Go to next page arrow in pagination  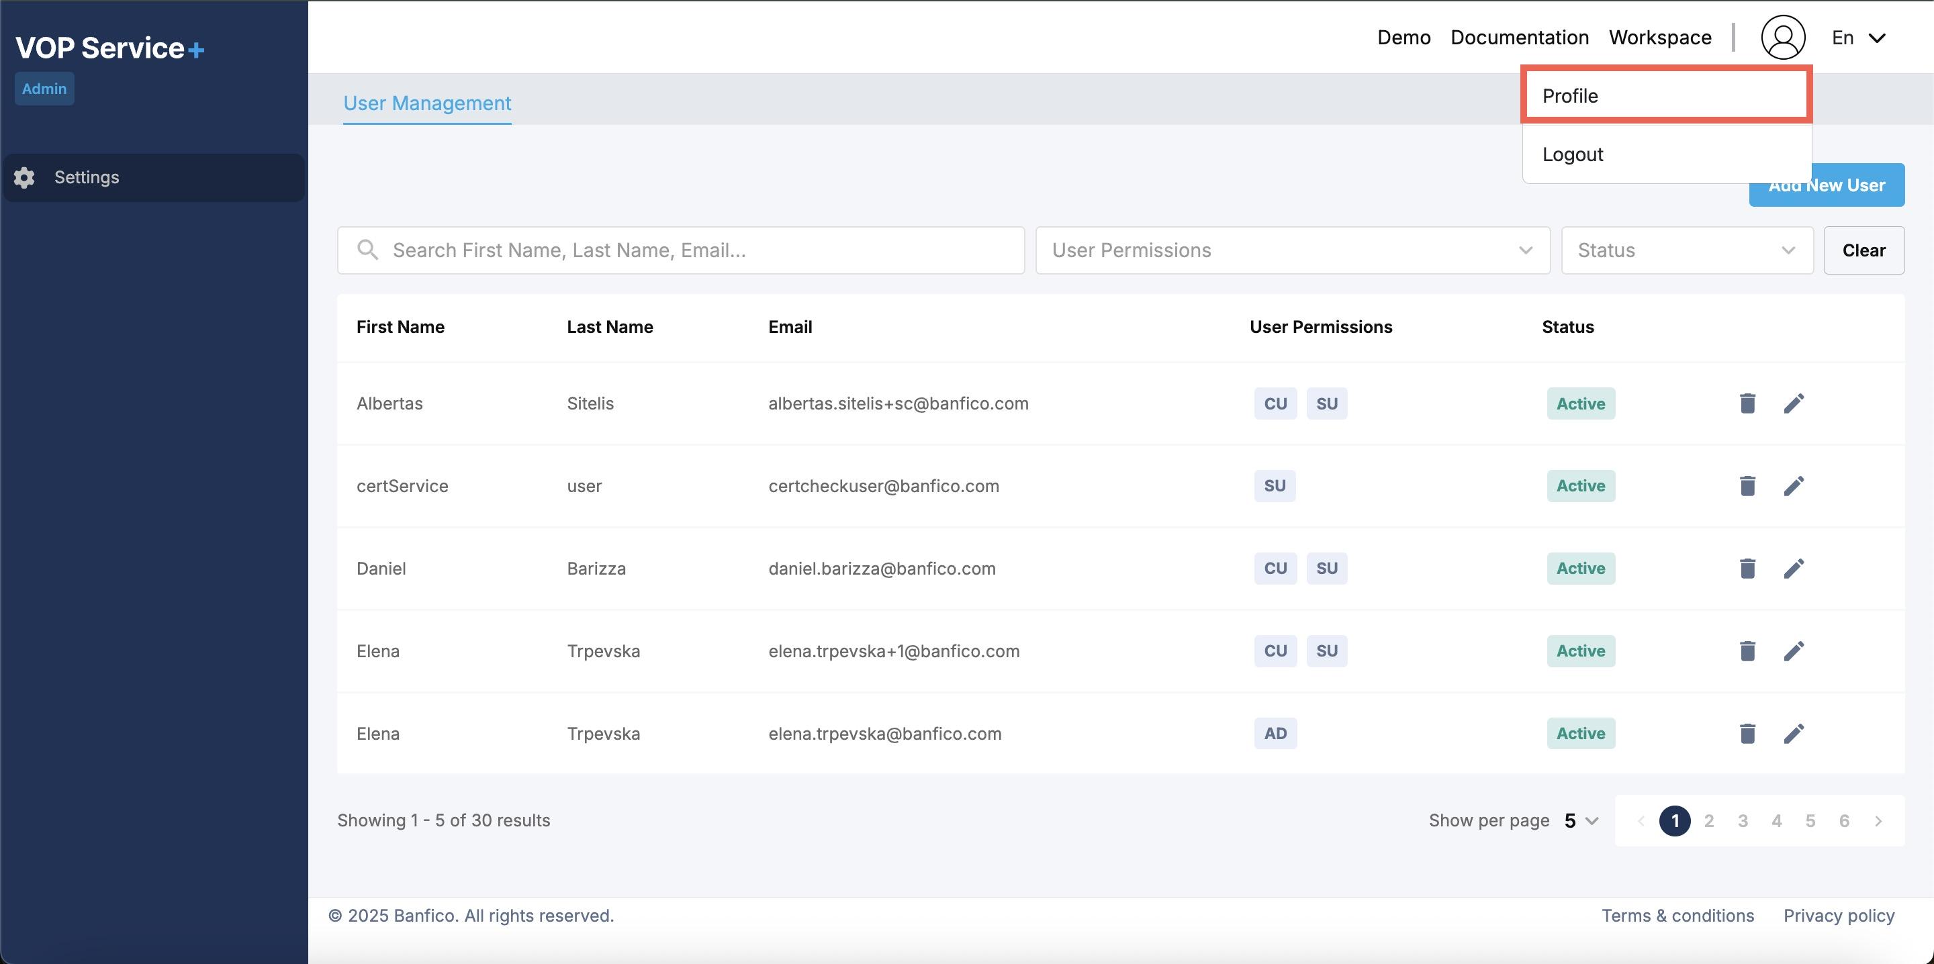coord(1878,820)
